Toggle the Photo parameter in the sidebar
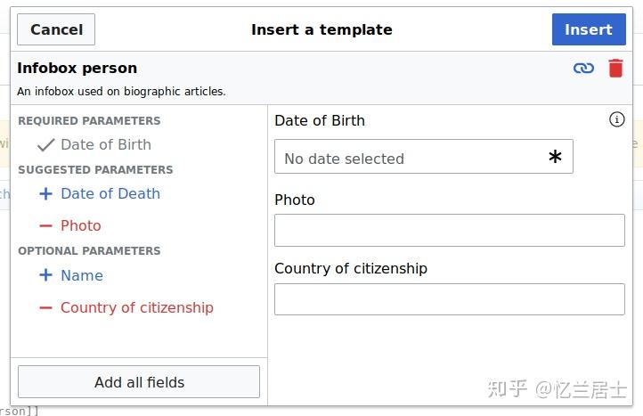 pyautogui.click(x=80, y=226)
